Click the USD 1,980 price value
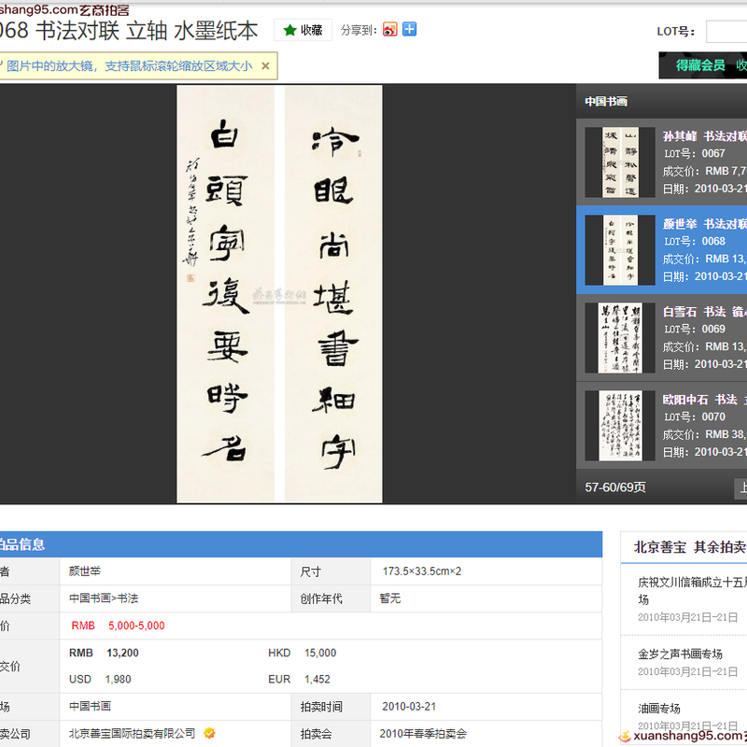747x747 pixels. click(100, 679)
